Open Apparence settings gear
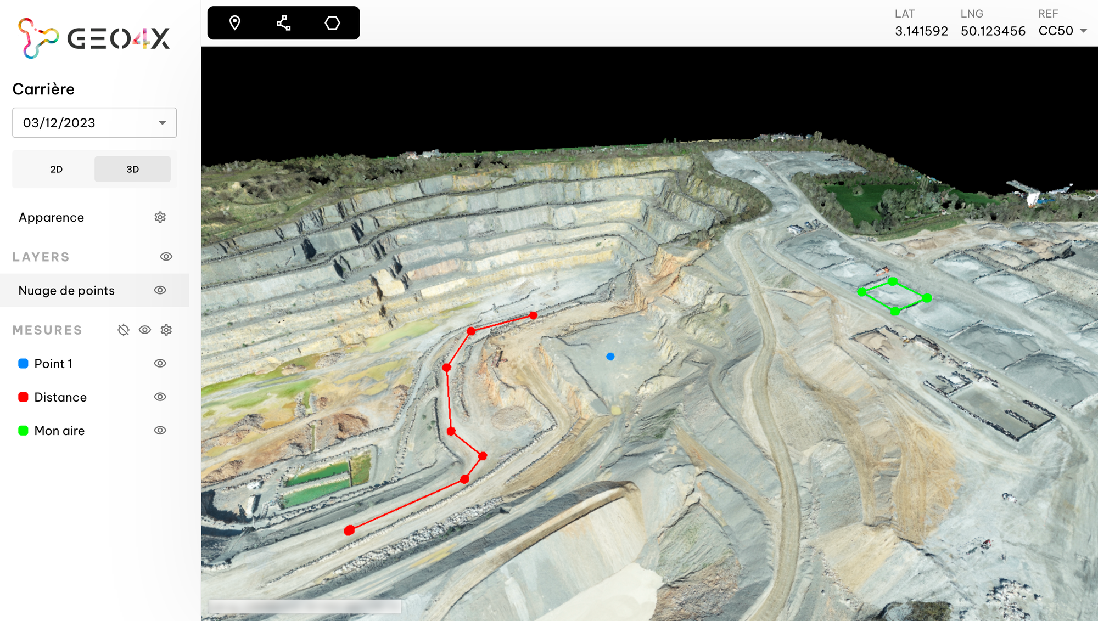 tap(160, 217)
